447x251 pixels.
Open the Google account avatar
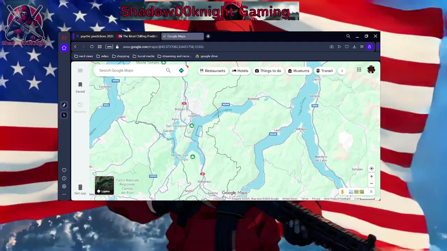(371, 70)
